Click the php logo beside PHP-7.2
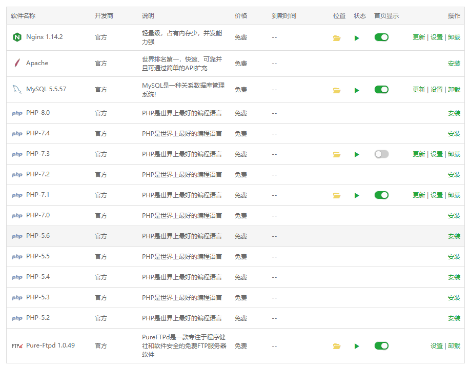This screenshot has width=469, height=367. pyautogui.click(x=17, y=174)
